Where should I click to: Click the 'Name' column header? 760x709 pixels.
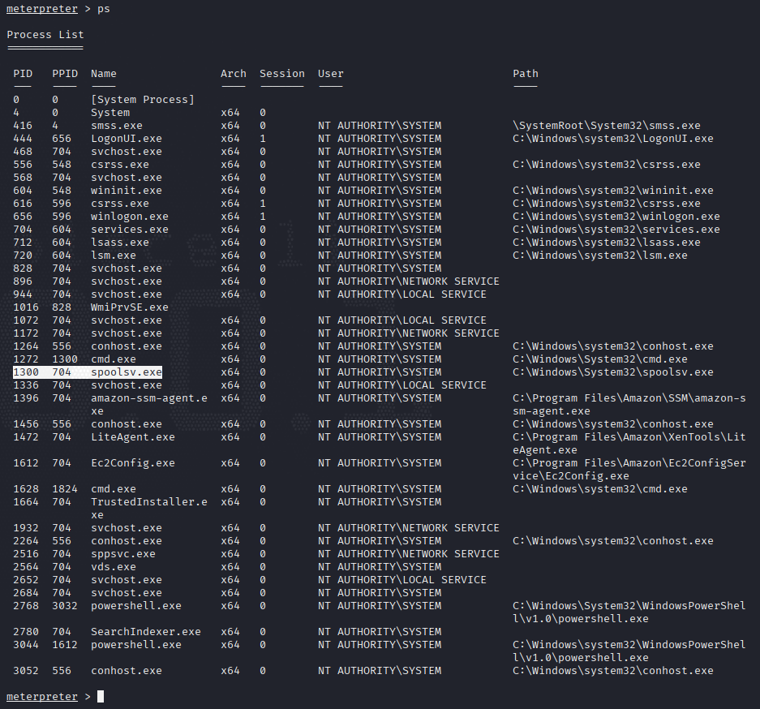tap(104, 74)
